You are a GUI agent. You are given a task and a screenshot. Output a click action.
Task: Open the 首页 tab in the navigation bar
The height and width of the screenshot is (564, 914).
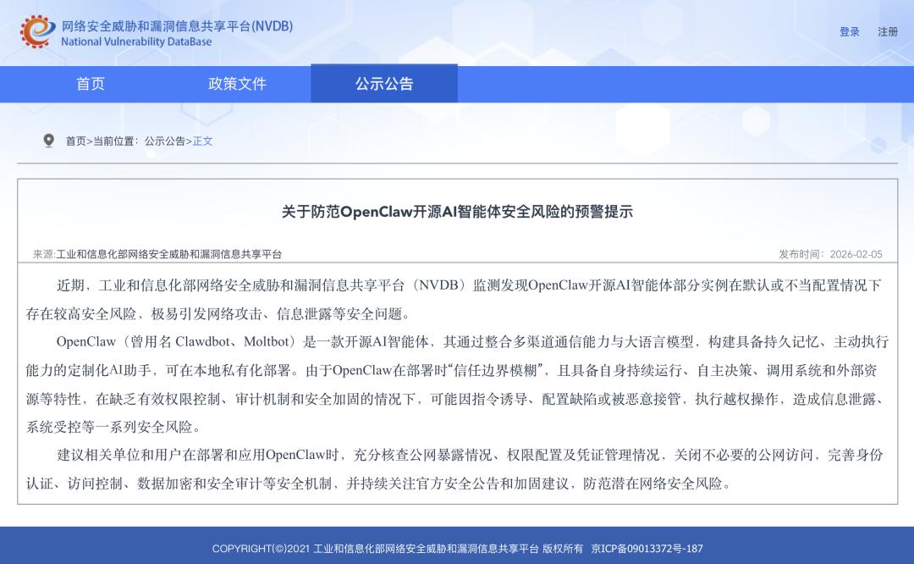91,84
